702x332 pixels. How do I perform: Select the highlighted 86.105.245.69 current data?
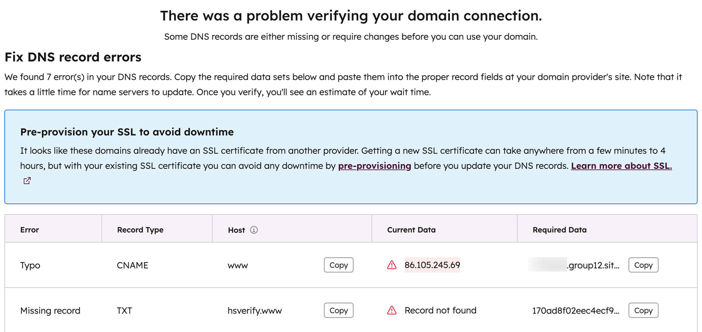click(432, 265)
